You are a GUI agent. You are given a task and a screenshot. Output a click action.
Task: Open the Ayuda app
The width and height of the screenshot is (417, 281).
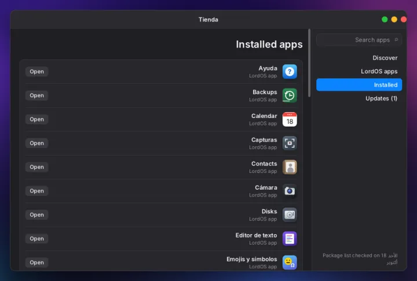click(x=36, y=72)
